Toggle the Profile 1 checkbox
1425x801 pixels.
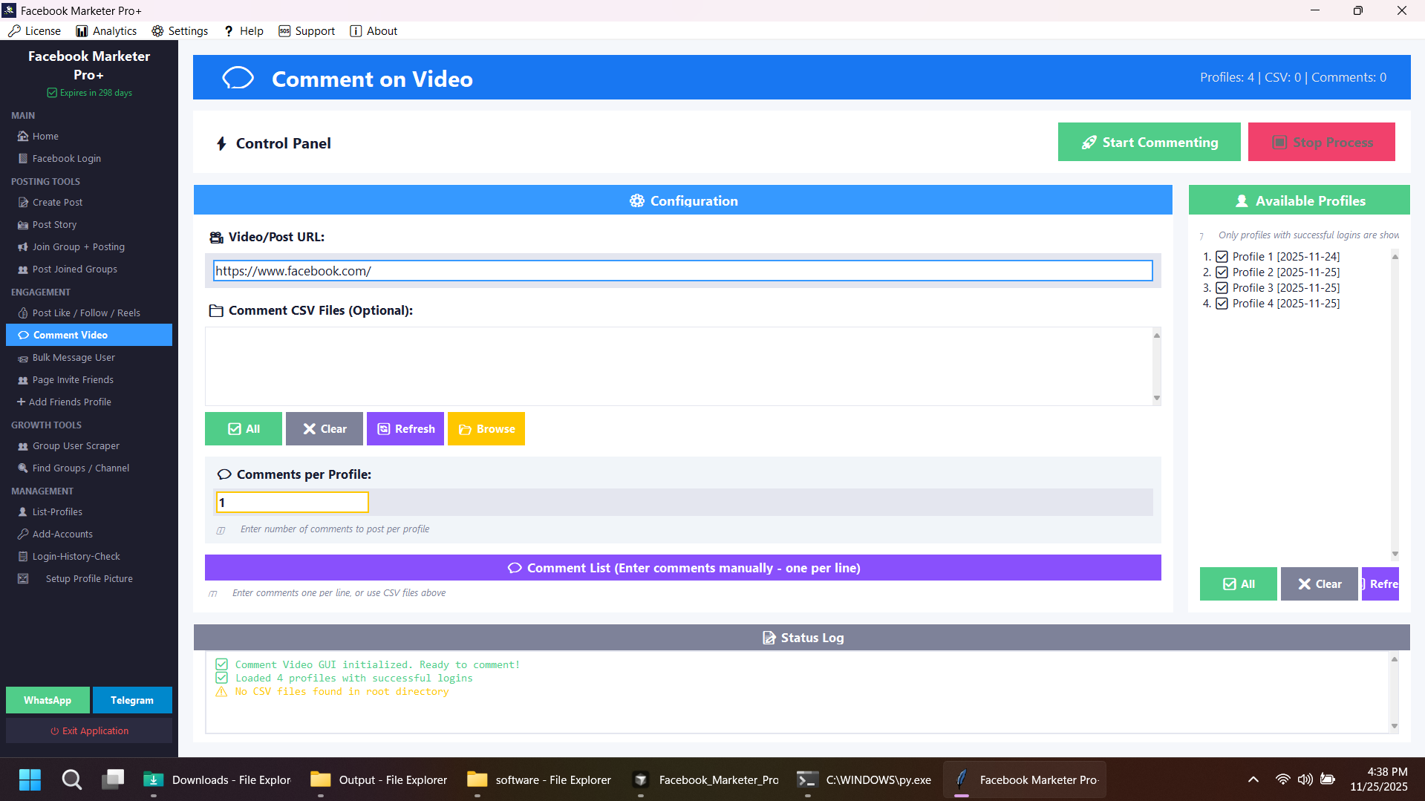[1222, 255]
